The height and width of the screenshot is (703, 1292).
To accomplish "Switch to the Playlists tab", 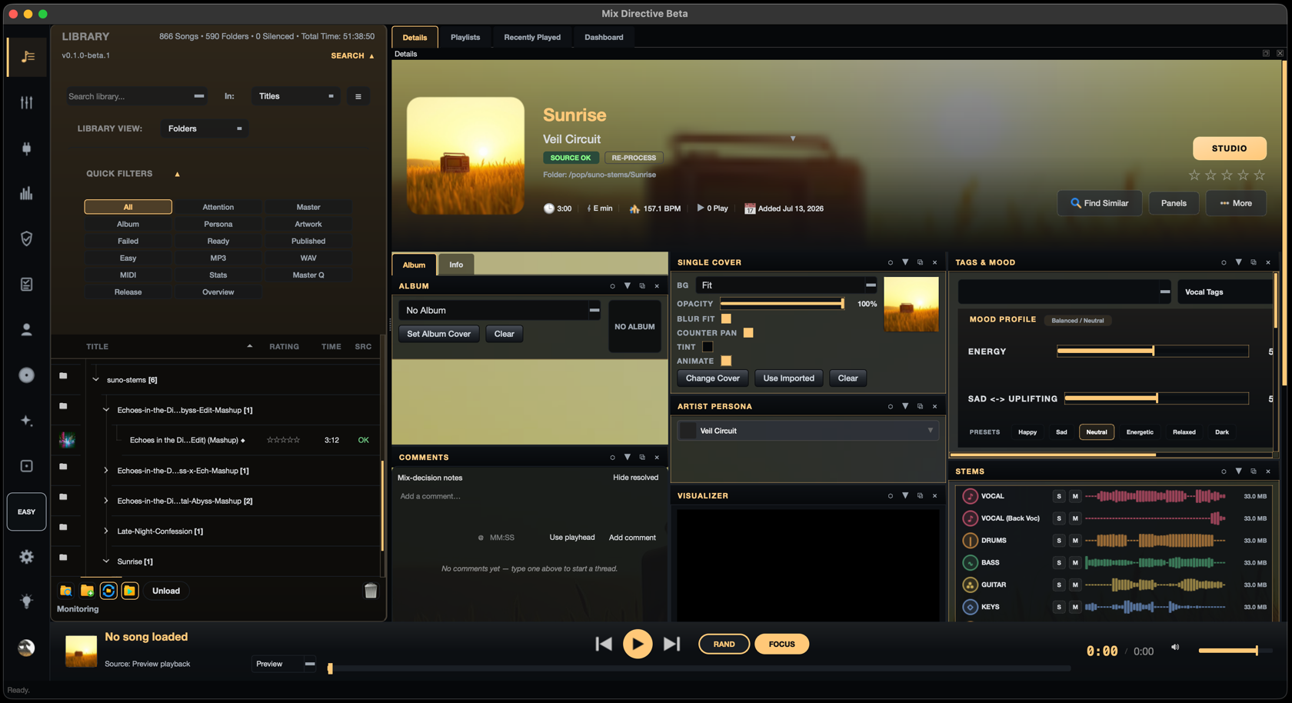I will point(465,37).
